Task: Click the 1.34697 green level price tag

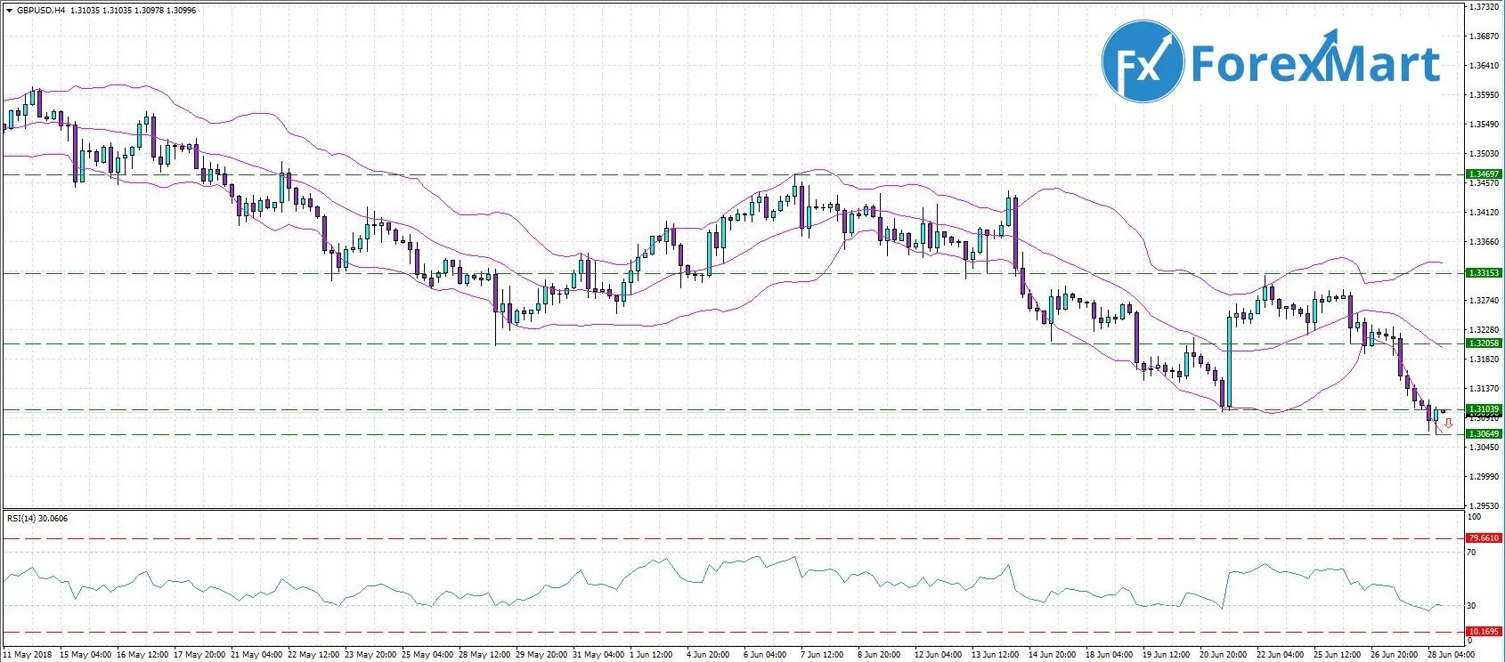Action: [x=1485, y=174]
